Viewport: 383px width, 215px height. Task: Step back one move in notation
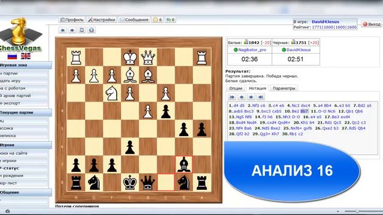pyautogui.click(x=241, y=97)
